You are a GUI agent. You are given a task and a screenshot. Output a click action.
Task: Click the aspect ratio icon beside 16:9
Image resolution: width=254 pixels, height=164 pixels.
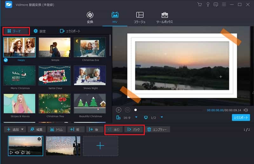[118, 117]
